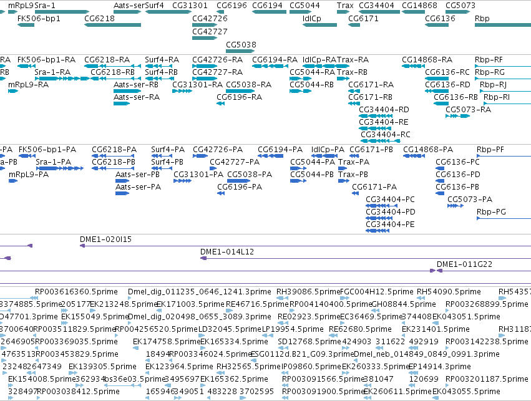Select EST EK139305.5prime
The image size is (531, 401).
(x=102, y=367)
